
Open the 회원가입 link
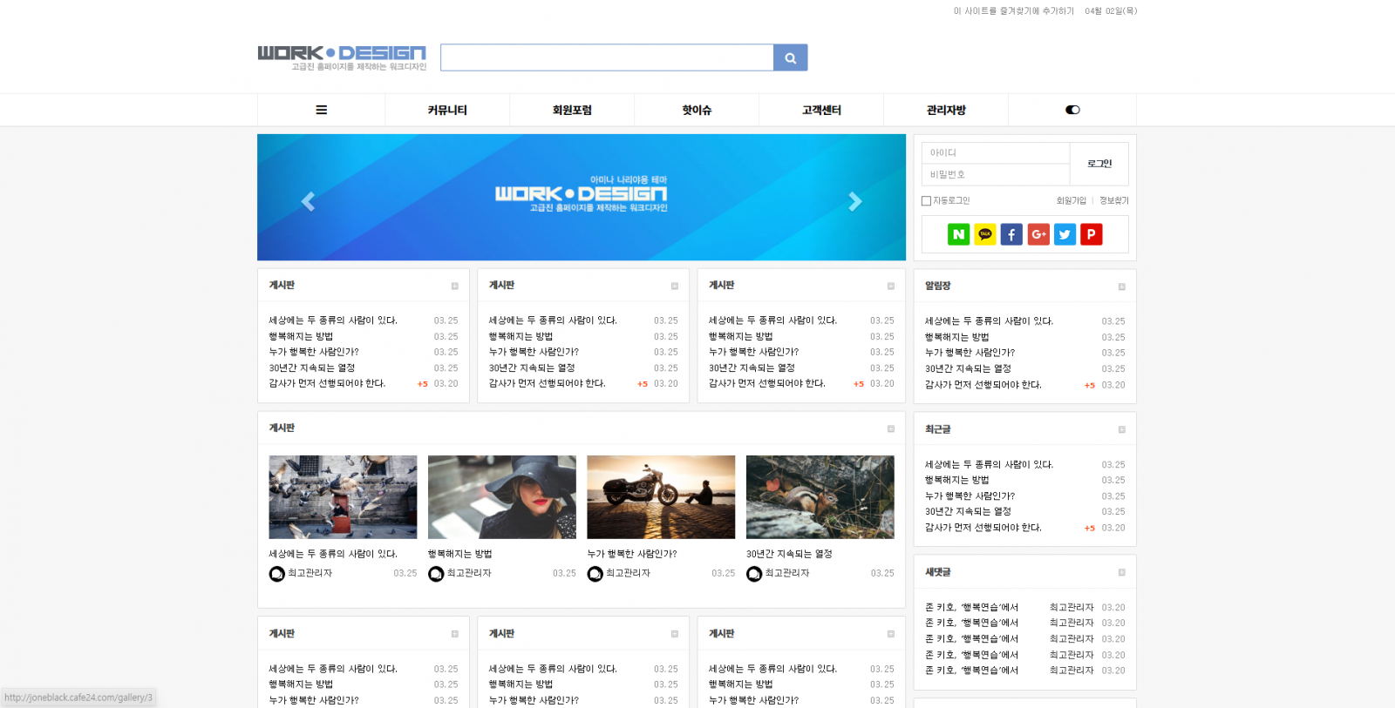[1071, 201]
